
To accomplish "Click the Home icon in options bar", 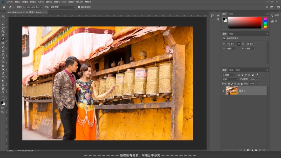I will pos(4,7).
